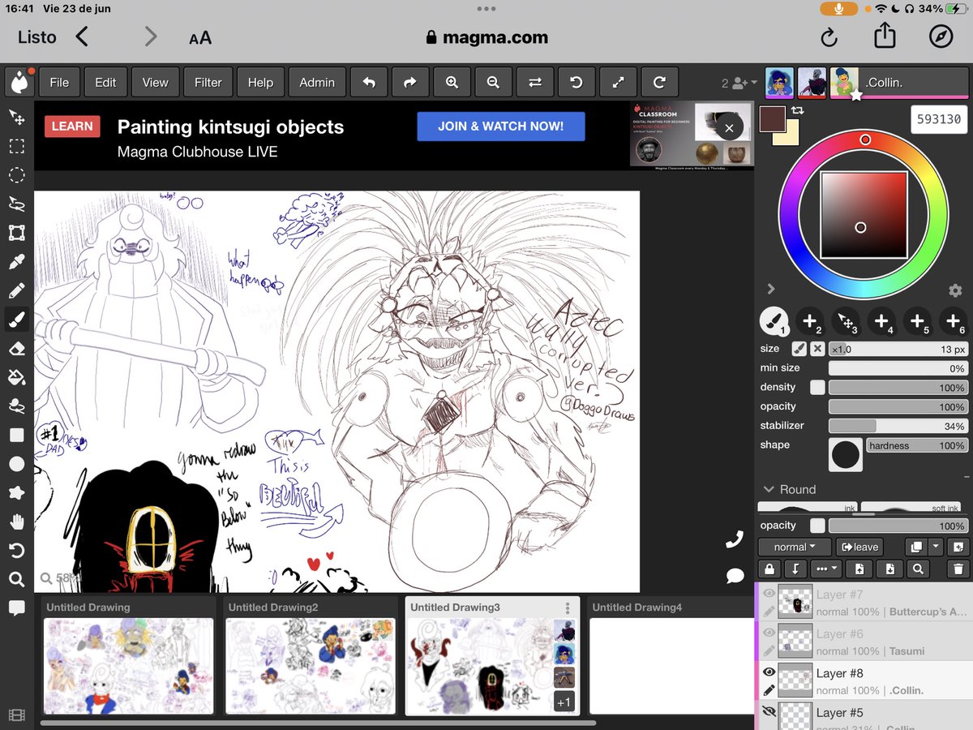Screen dimensions: 973x730
Task: Click the foreground dark brown color swatch
Action: pos(773,120)
